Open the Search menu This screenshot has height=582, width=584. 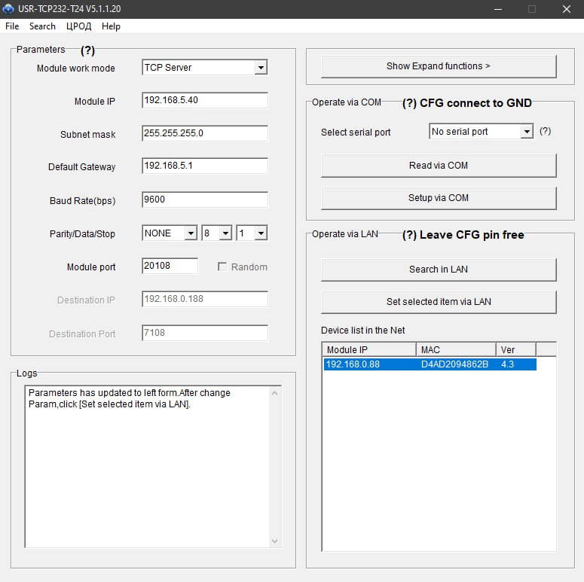[x=42, y=26]
